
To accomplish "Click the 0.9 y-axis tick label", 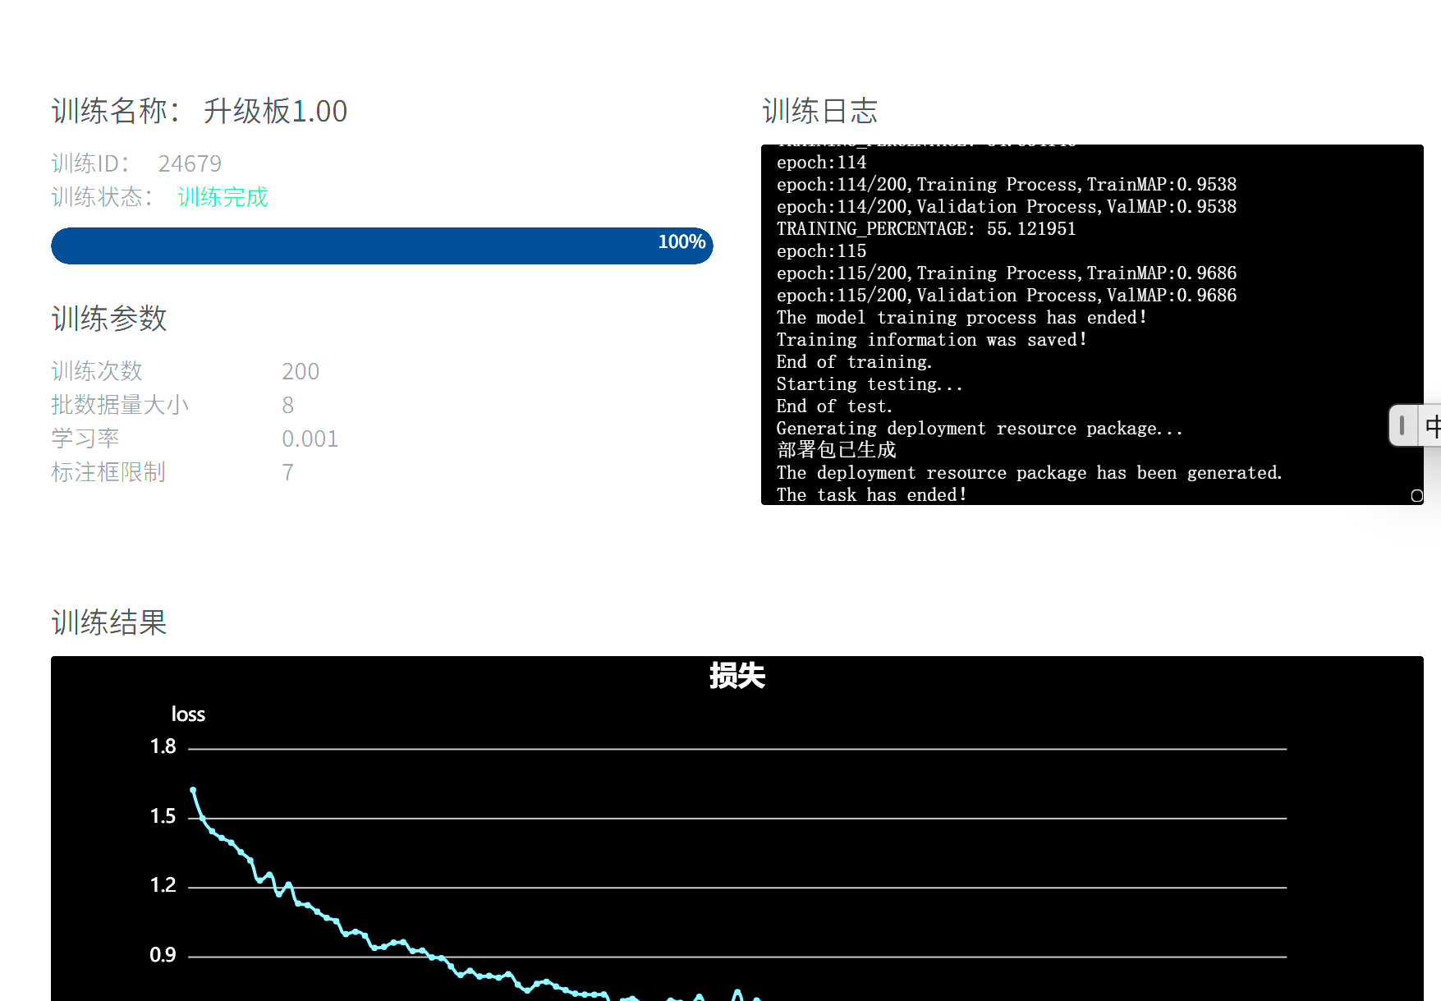I will click(x=163, y=955).
